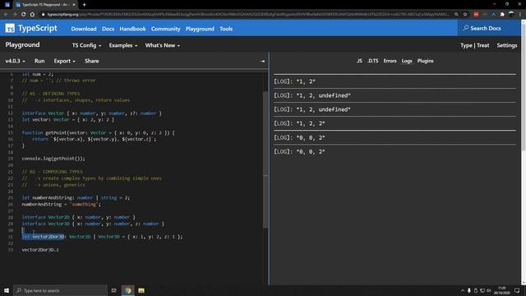Expand the Examples dropdown menu
The image size is (526, 296).
coord(122,45)
